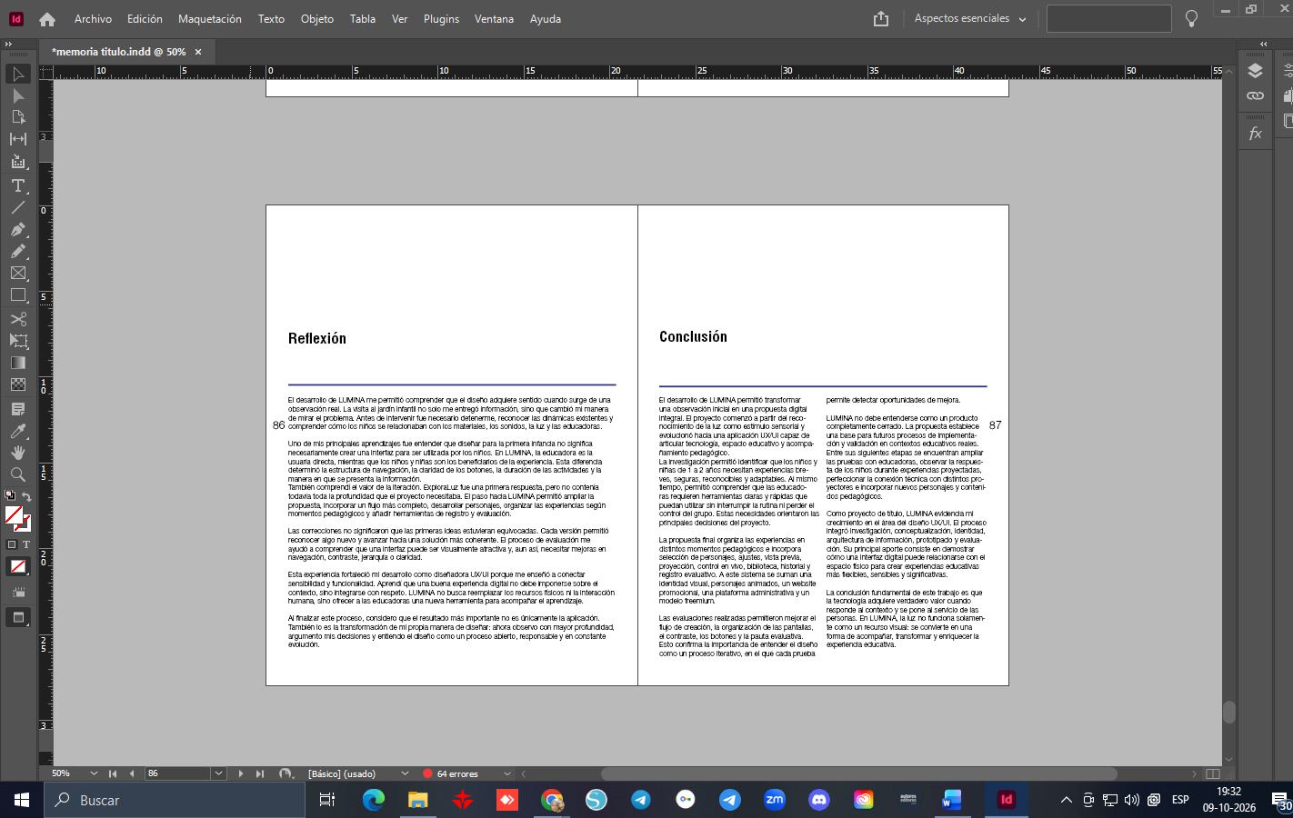The image size is (1293, 818).
Task: Go to the Home screen icon
Action: [x=47, y=19]
